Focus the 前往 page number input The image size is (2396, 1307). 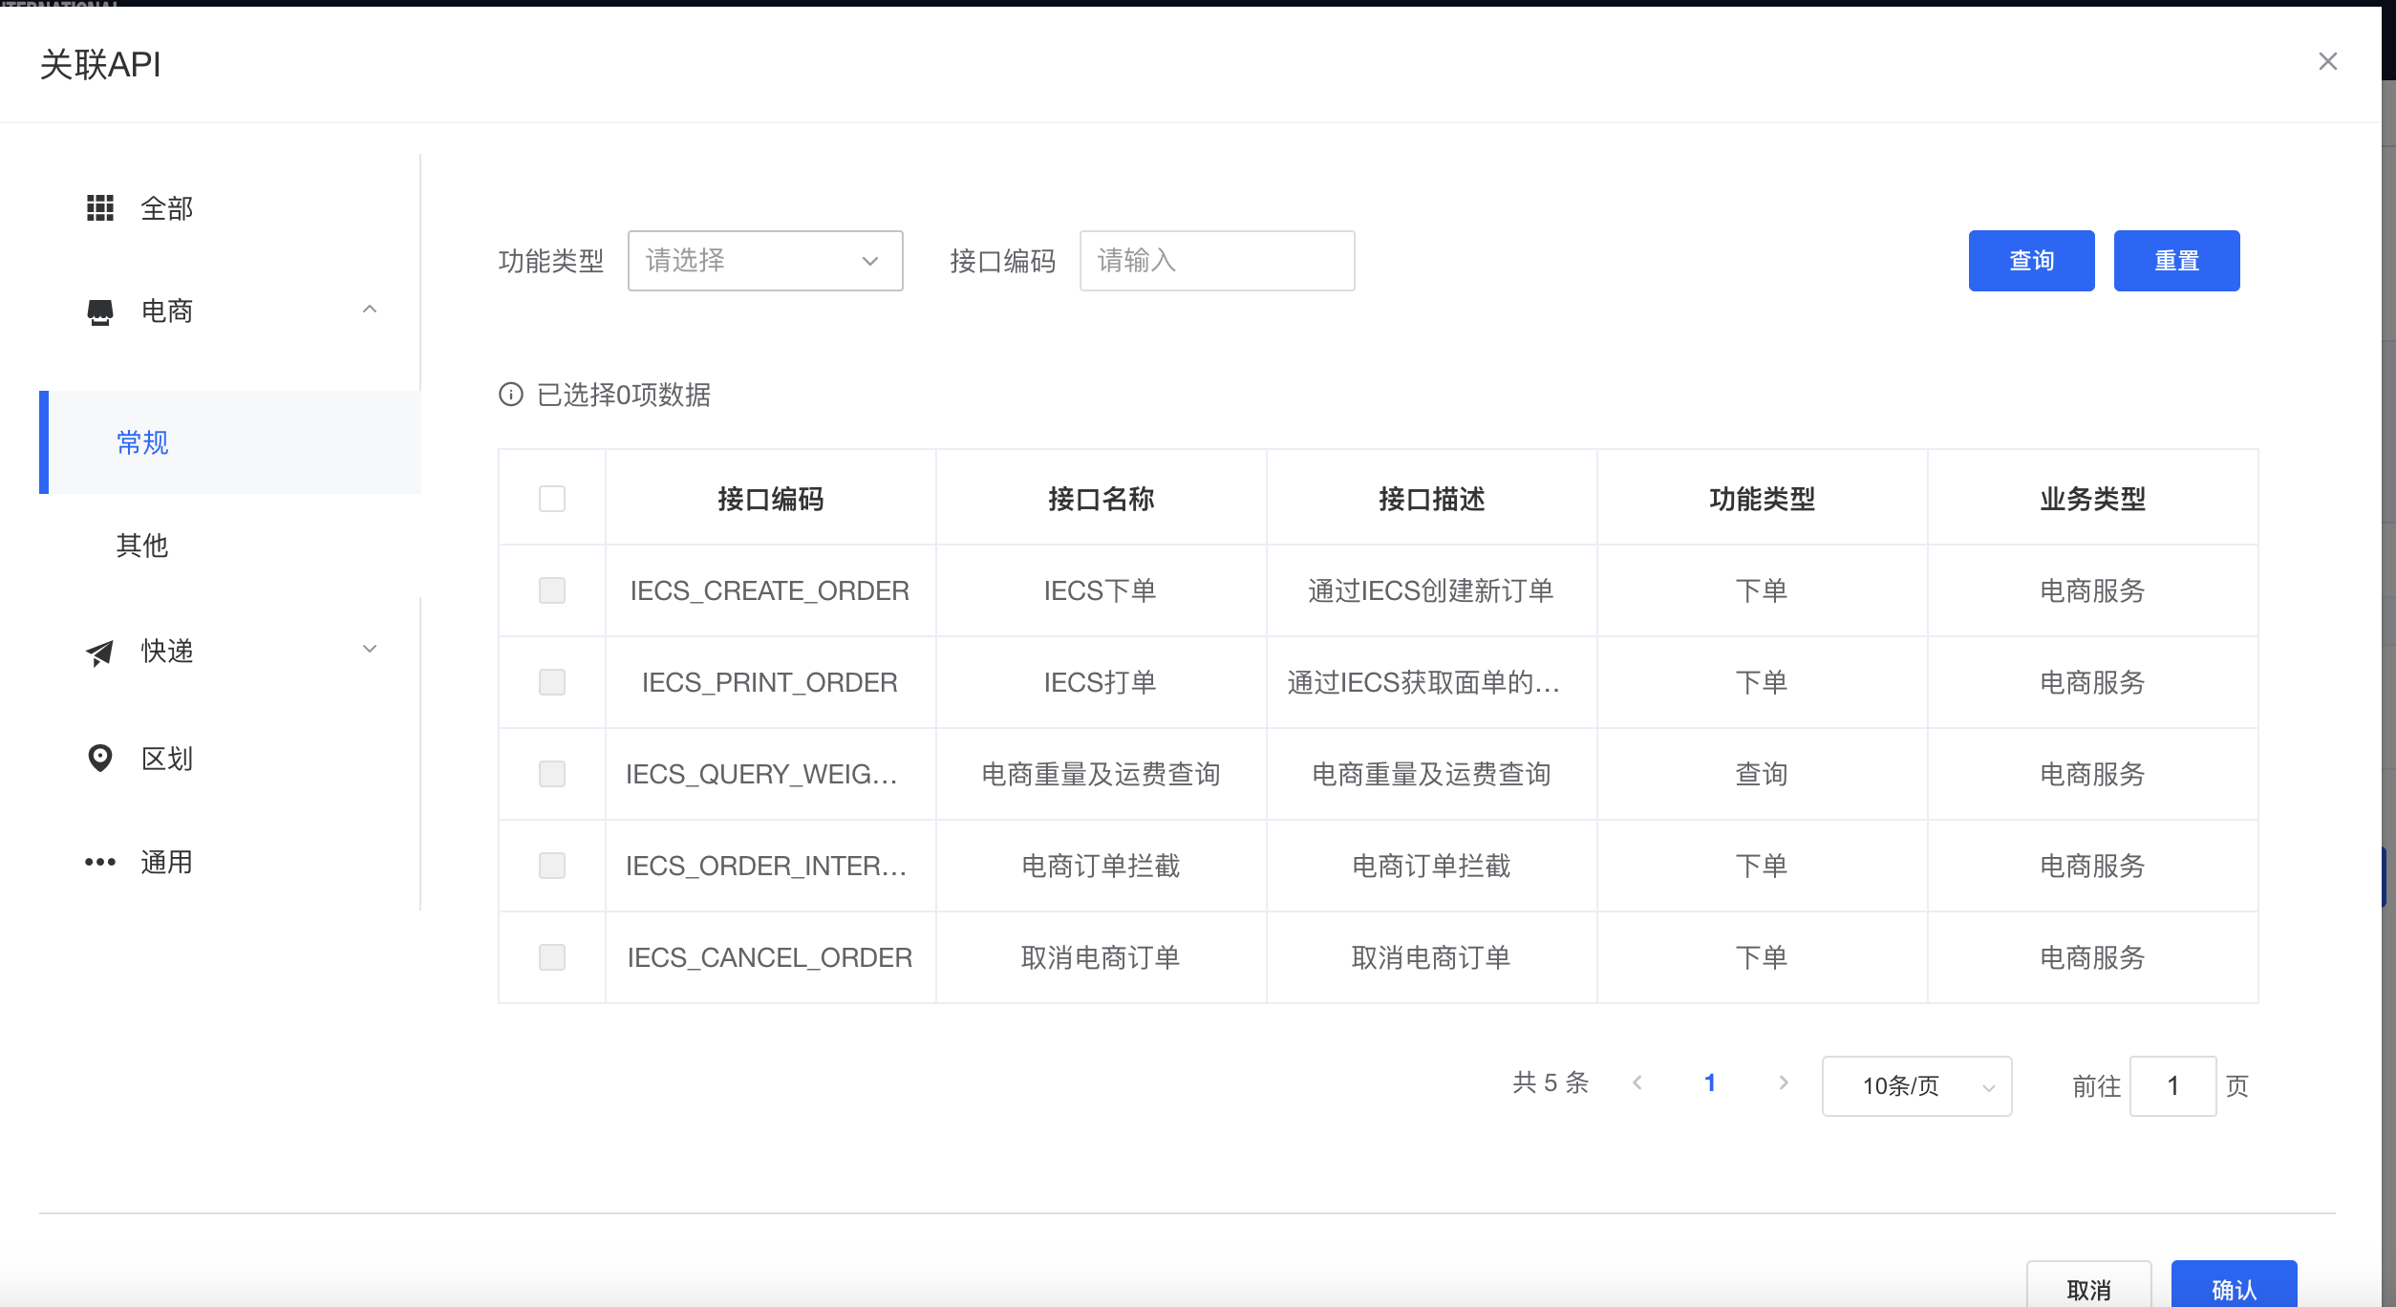click(2172, 1086)
